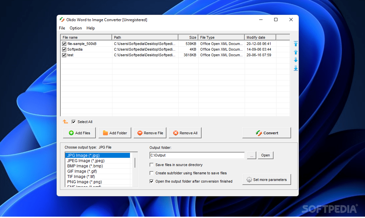Sort by the Modify date column header
The image size is (365, 218).
260,37
